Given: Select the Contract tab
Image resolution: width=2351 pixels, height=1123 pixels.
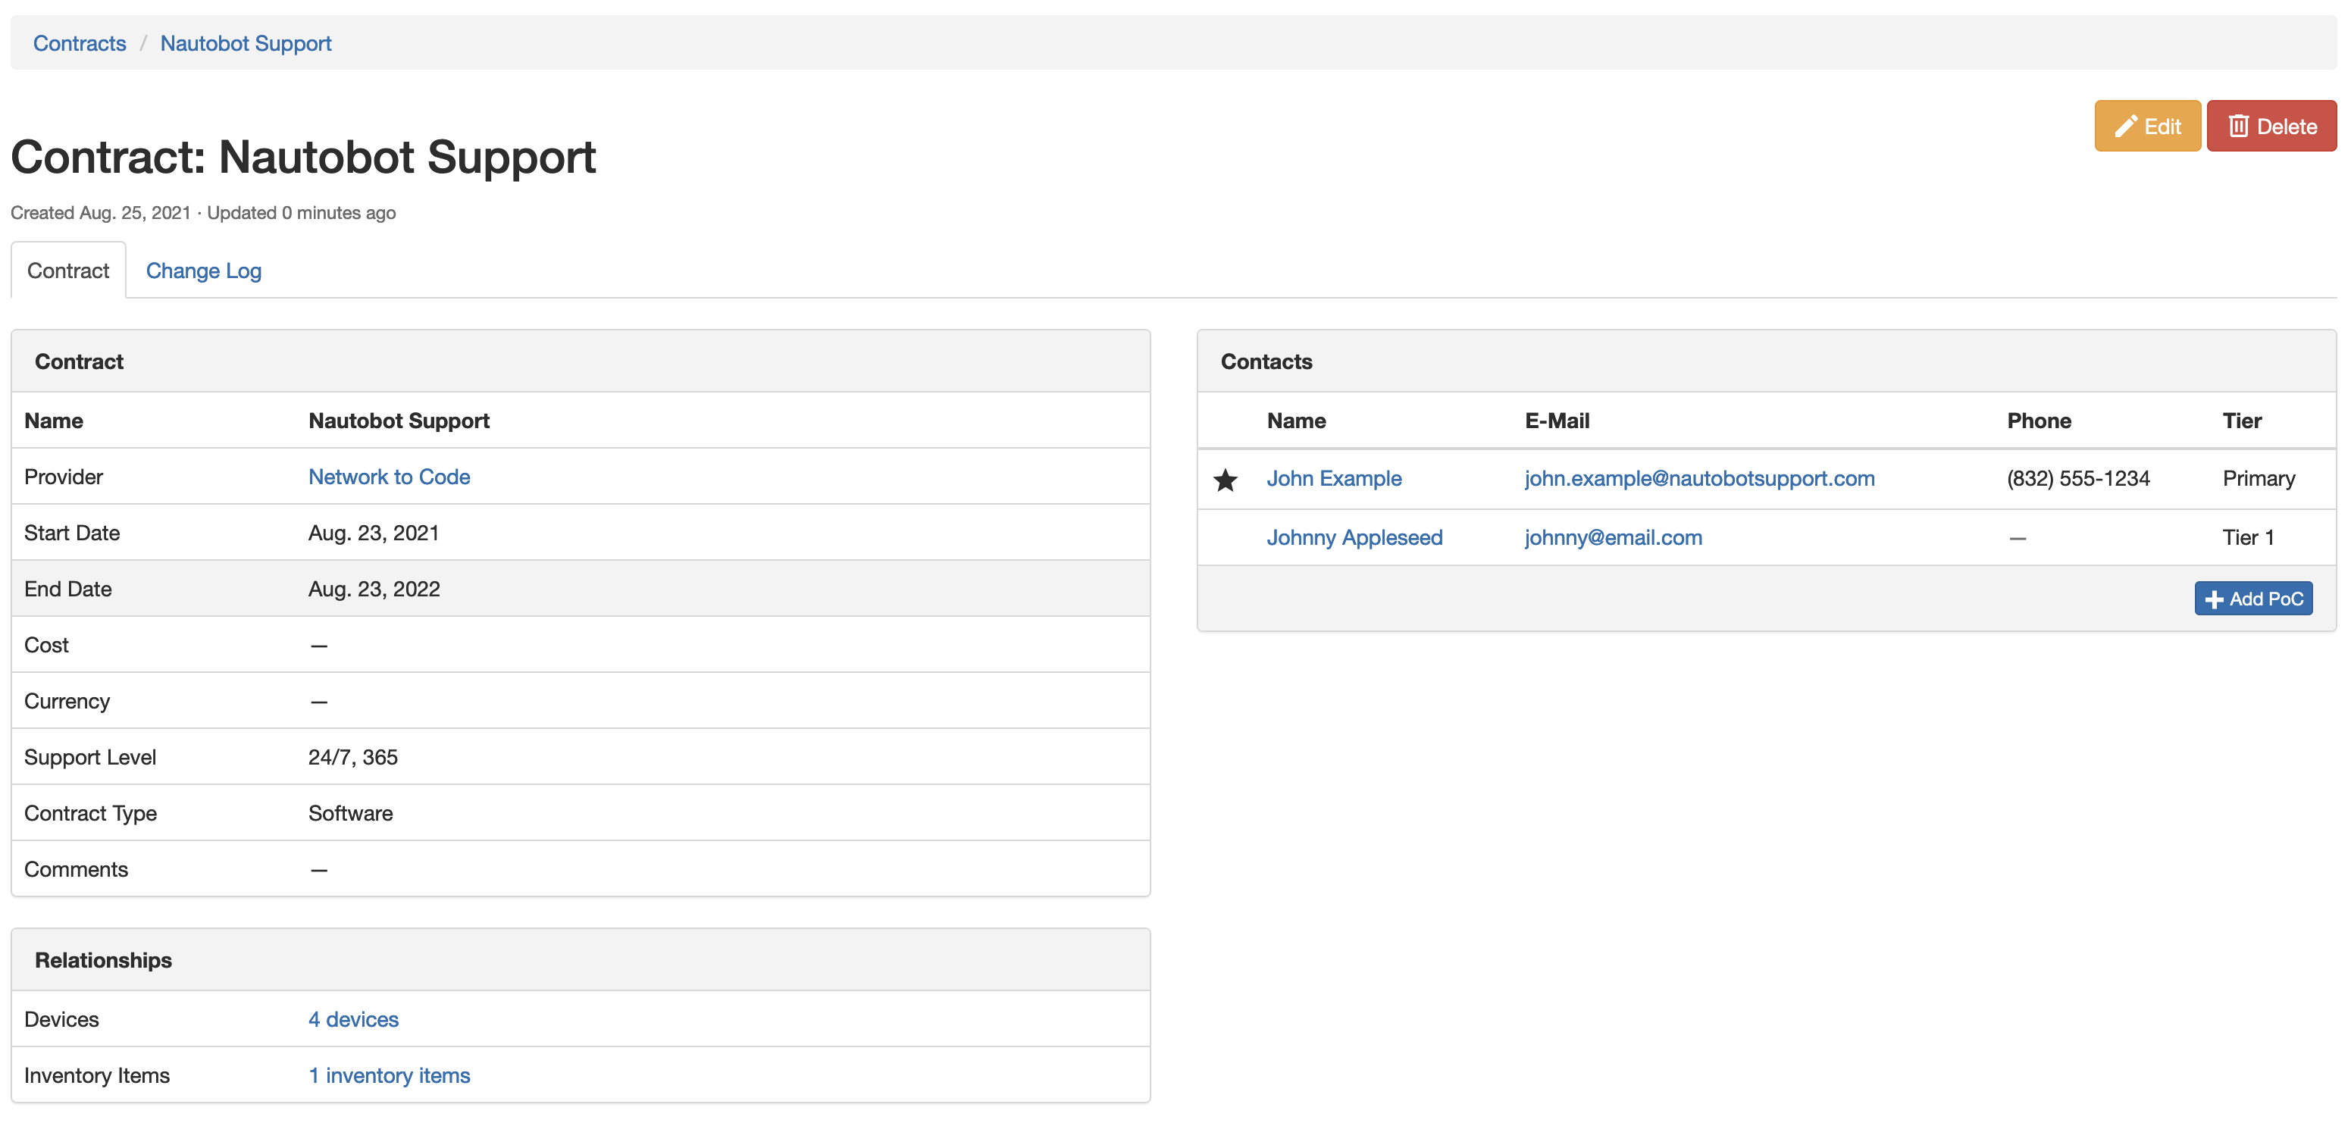Looking at the screenshot, I should point(68,271).
